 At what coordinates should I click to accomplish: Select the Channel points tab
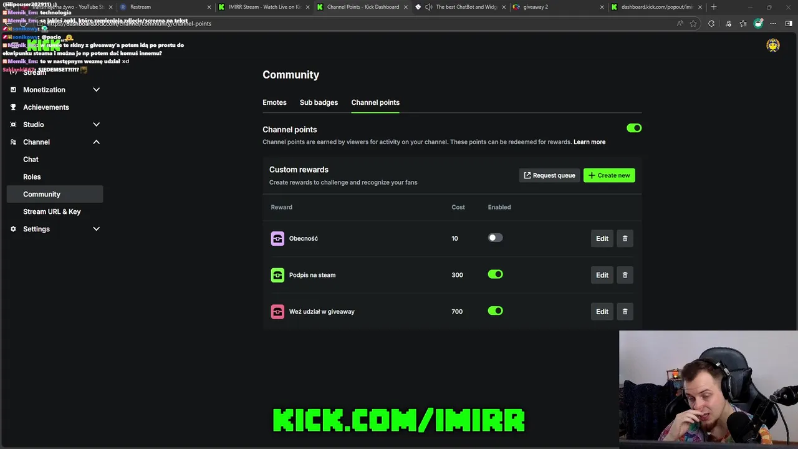click(x=375, y=102)
